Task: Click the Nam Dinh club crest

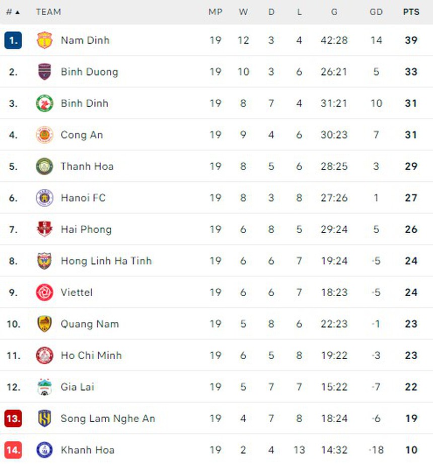Action: click(44, 40)
